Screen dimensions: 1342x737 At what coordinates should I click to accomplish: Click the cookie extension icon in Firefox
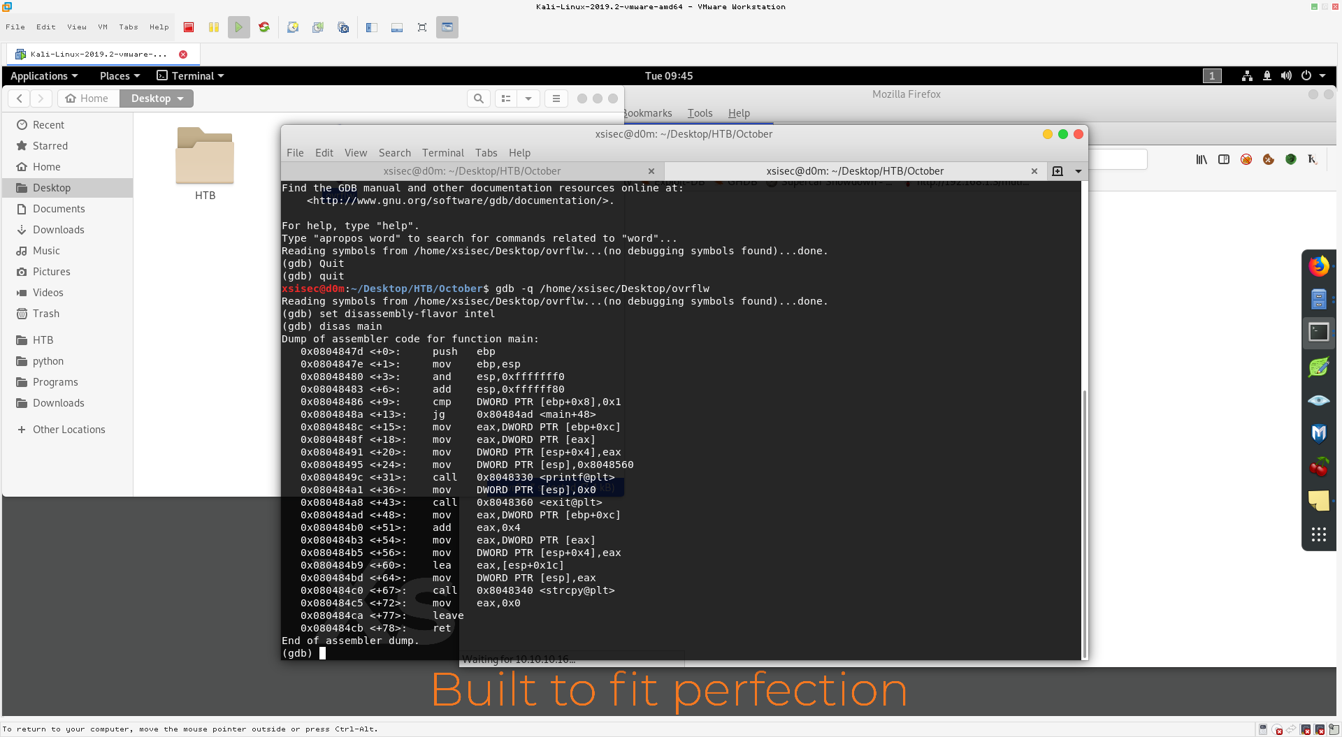click(x=1269, y=159)
